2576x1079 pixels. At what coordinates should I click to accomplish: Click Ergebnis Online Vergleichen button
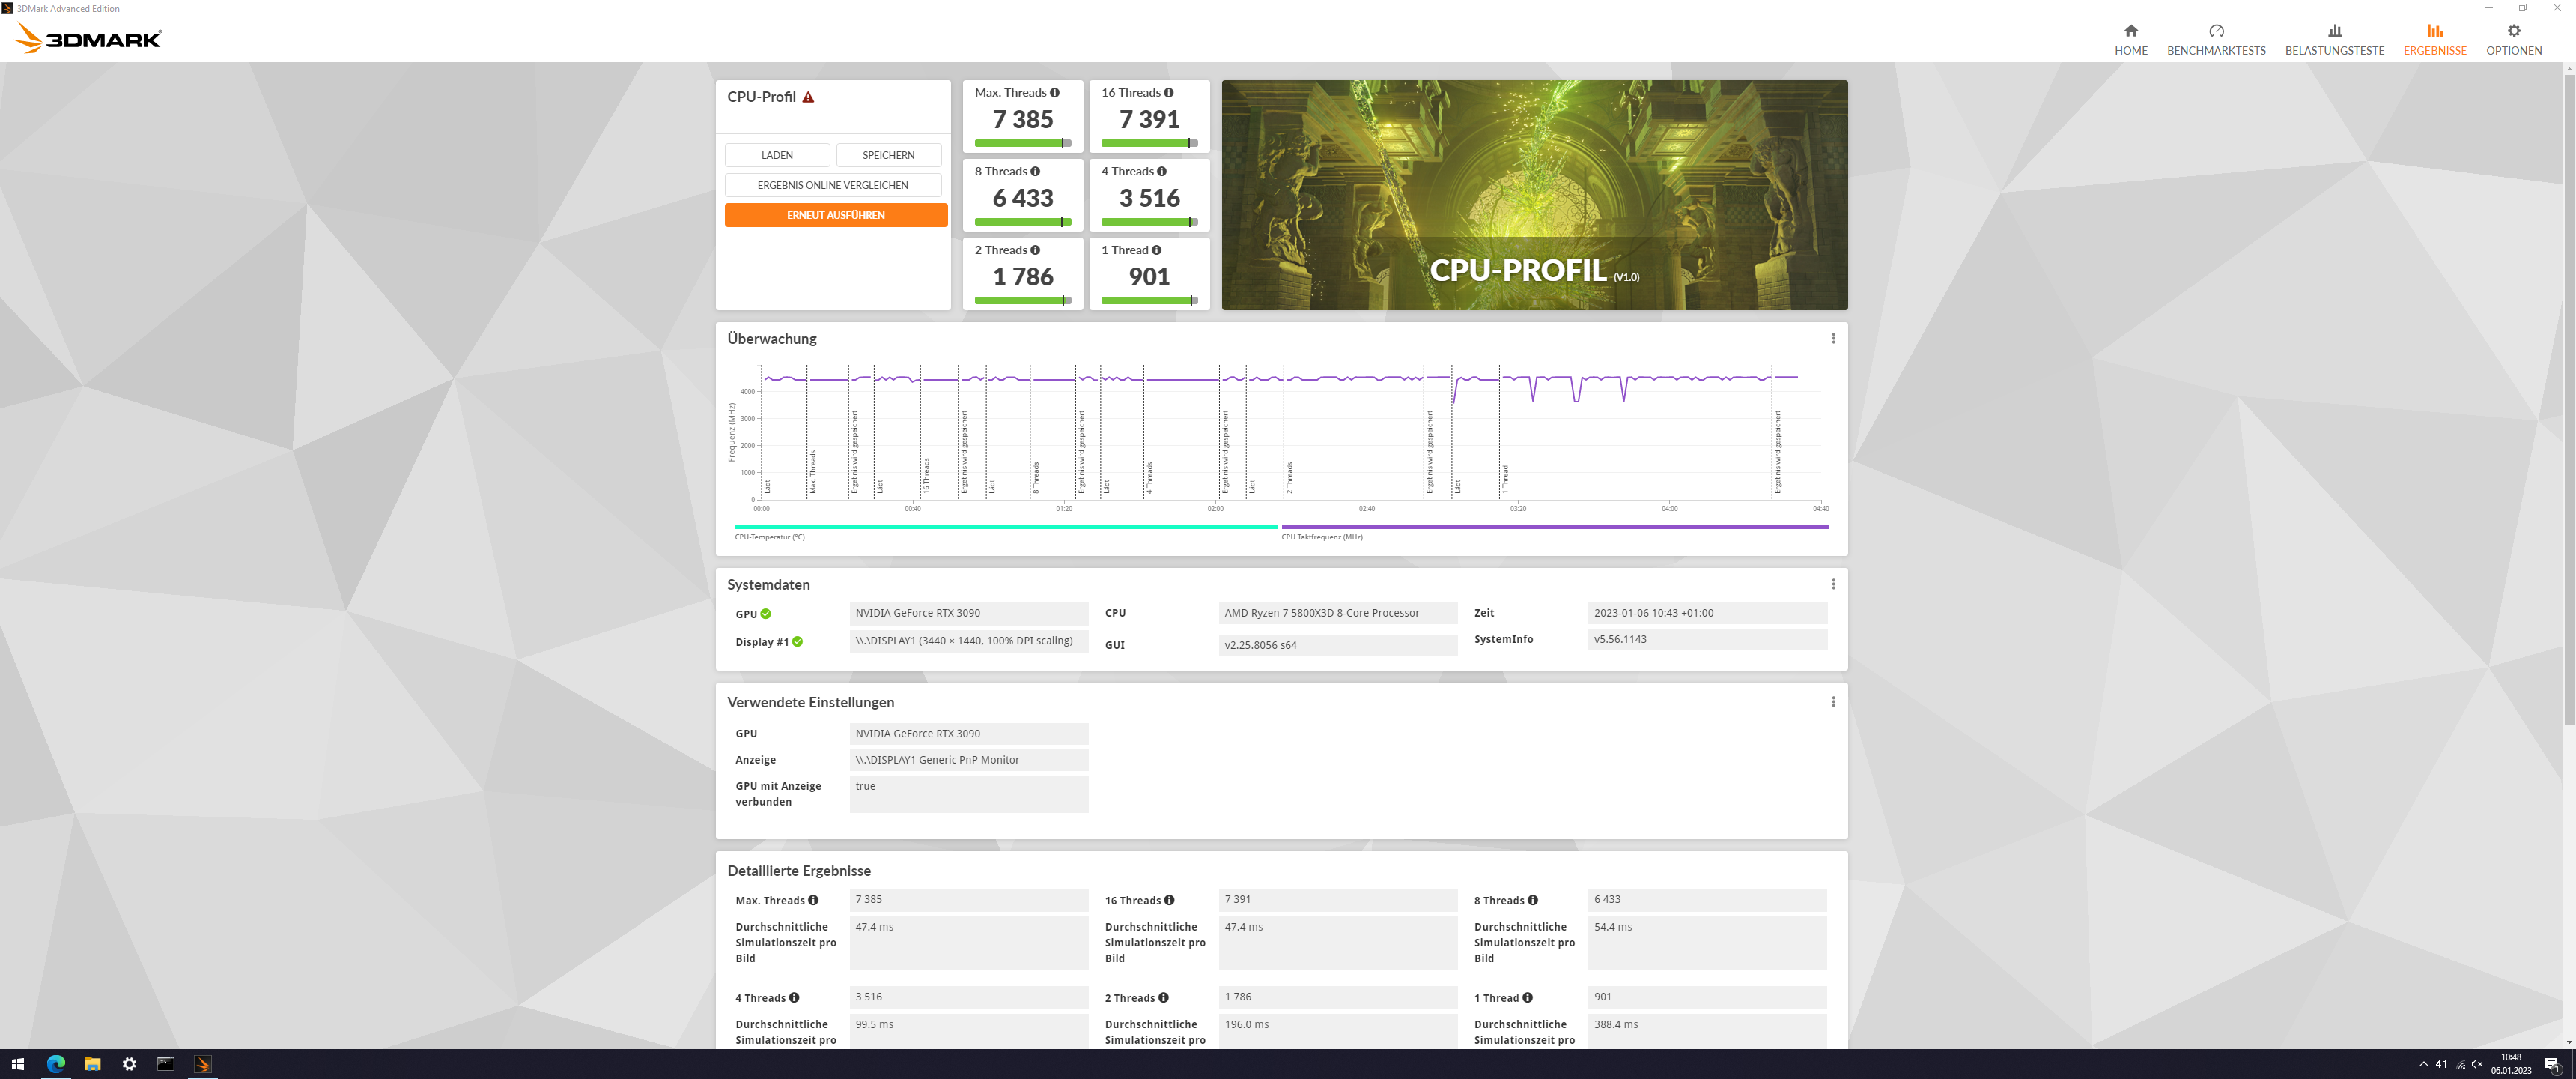(x=832, y=185)
